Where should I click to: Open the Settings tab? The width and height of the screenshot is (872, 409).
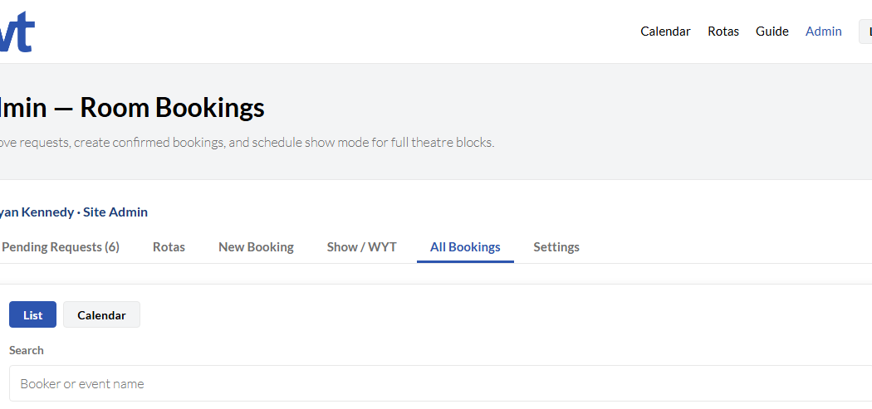coord(556,246)
